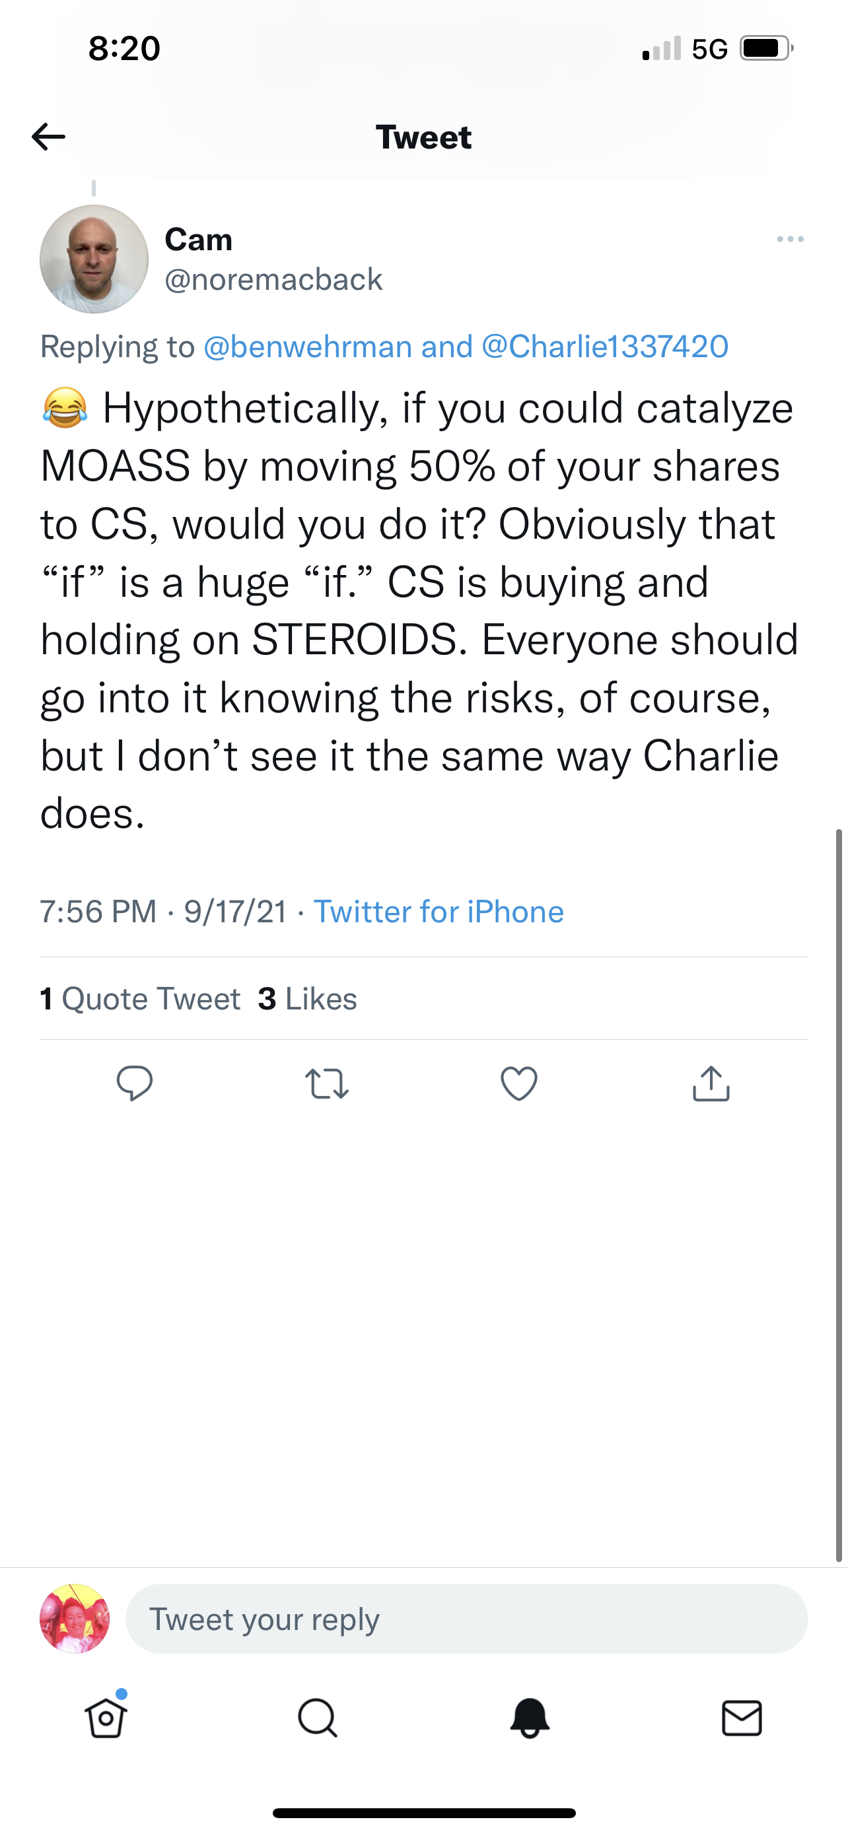
Task: Open the Search magnifier tab
Action: pos(317,1718)
